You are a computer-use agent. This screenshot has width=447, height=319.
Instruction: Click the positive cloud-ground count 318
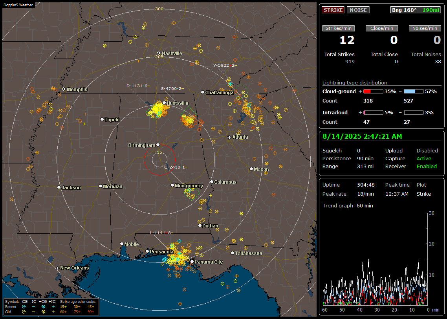coord(368,101)
